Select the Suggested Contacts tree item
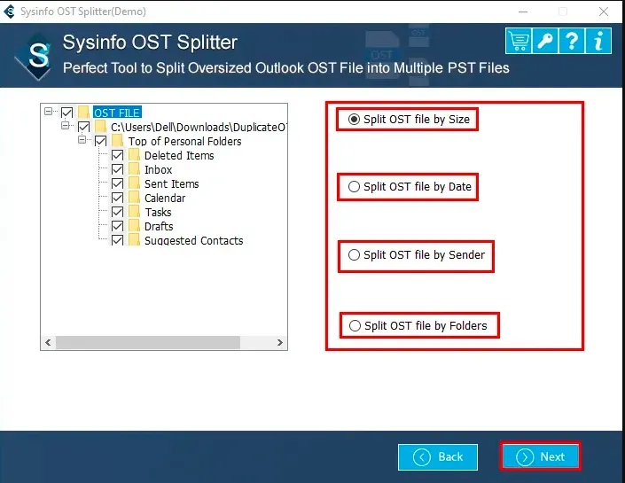625x483 pixels. pos(194,241)
